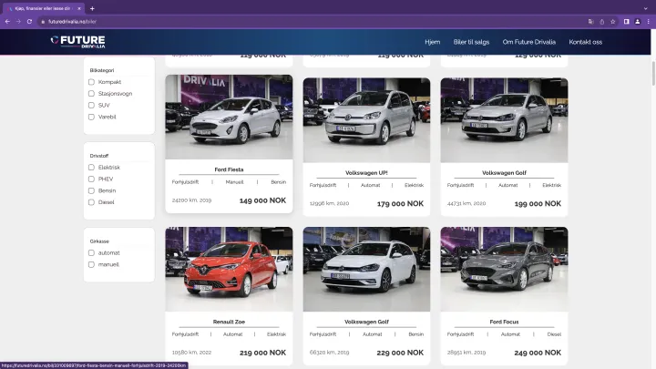This screenshot has height=369, width=656.
Task: Click the Diesel label on the Ford Focus card
Action: pyautogui.click(x=554, y=334)
